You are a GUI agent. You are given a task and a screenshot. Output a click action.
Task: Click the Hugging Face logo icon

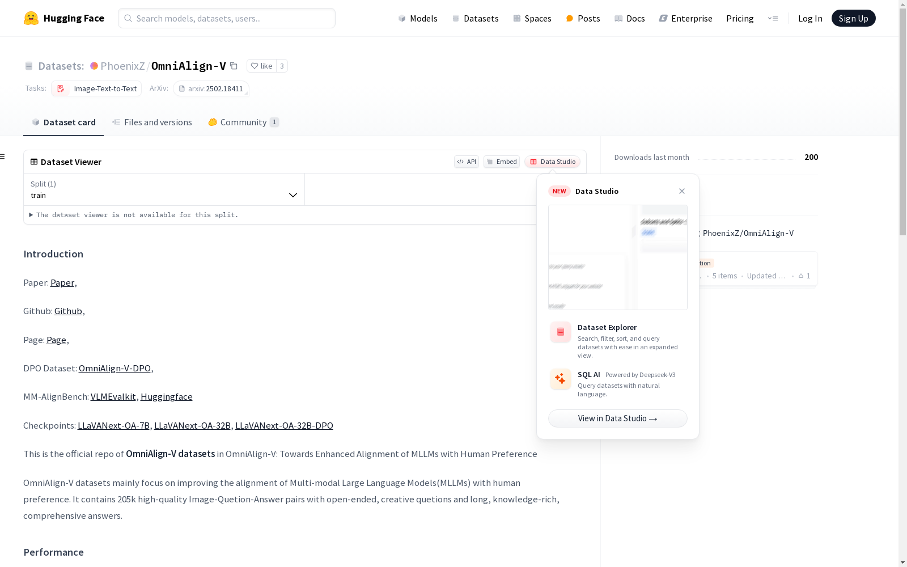pos(31,18)
